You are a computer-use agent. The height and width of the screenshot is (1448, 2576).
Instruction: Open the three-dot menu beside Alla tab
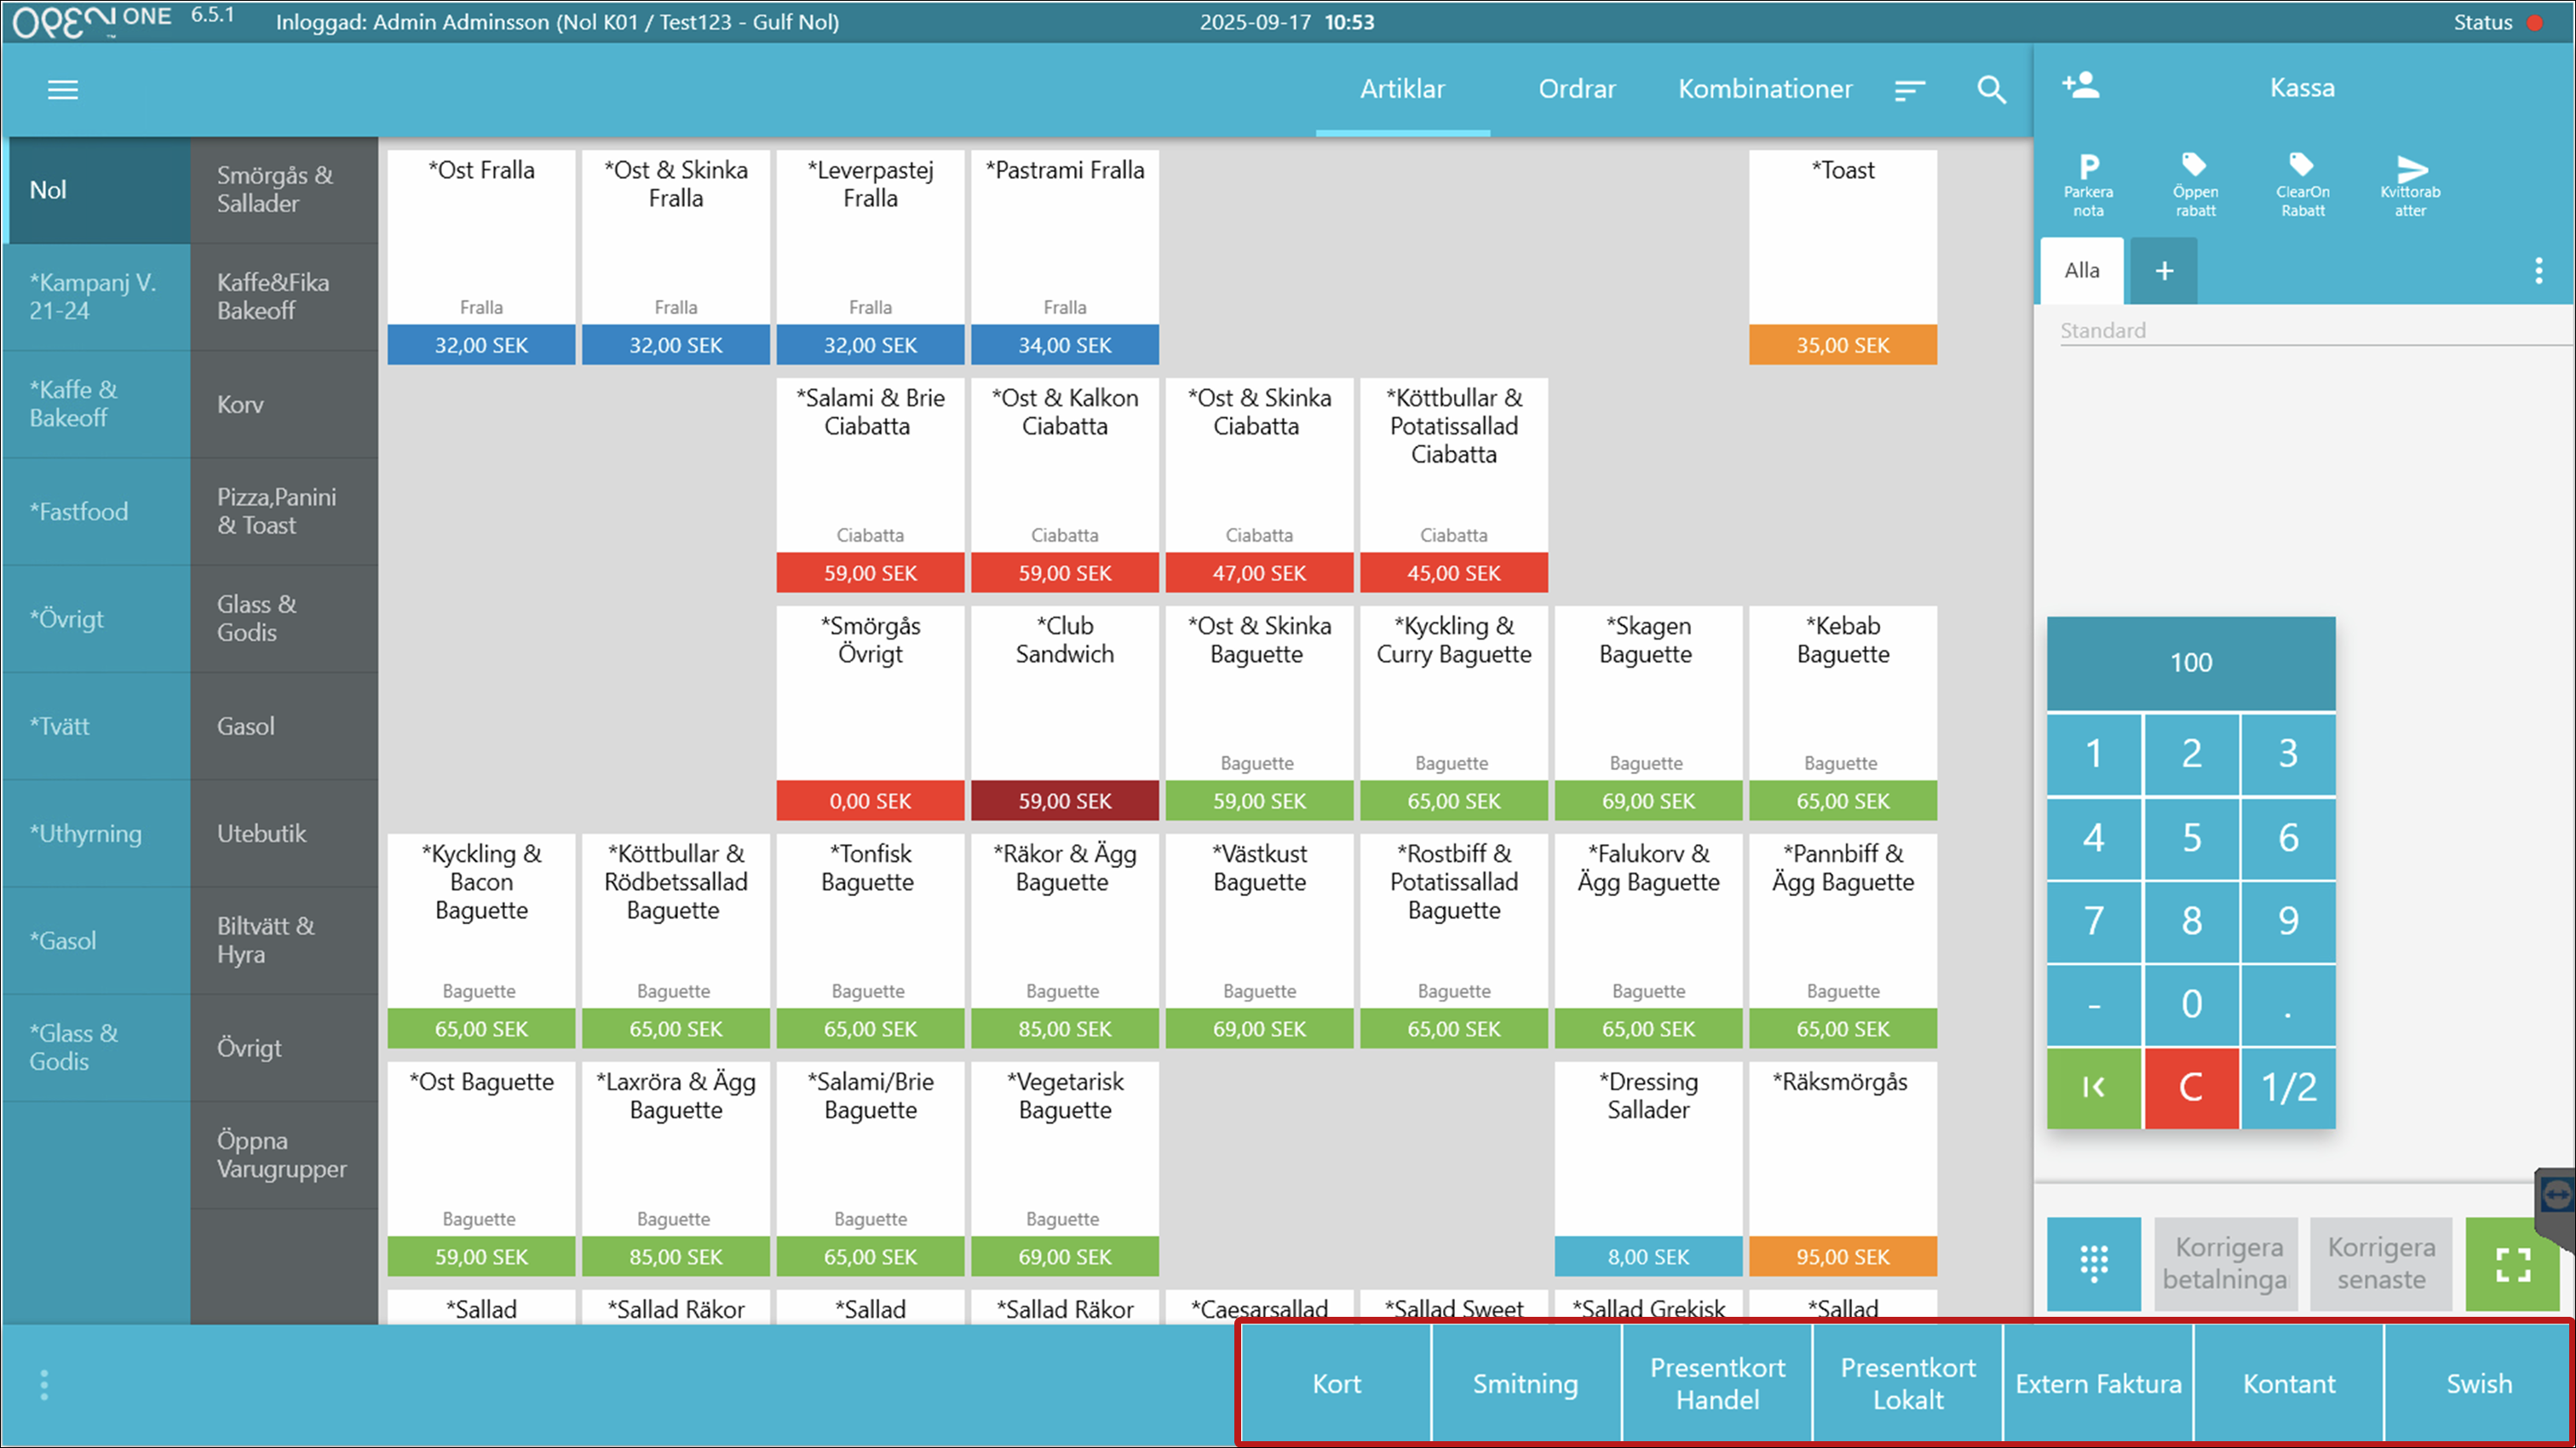pyautogui.click(x=2538, y=270)
